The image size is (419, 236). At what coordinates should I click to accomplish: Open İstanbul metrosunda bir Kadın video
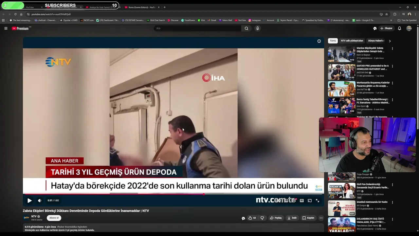click(x=341, y=208)
